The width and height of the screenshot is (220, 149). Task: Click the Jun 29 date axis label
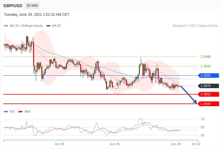coord(176,144)
